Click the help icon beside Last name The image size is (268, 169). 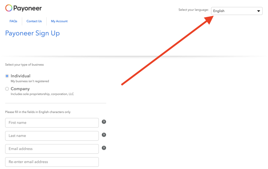pyautogui.click(x=104, y=135)
